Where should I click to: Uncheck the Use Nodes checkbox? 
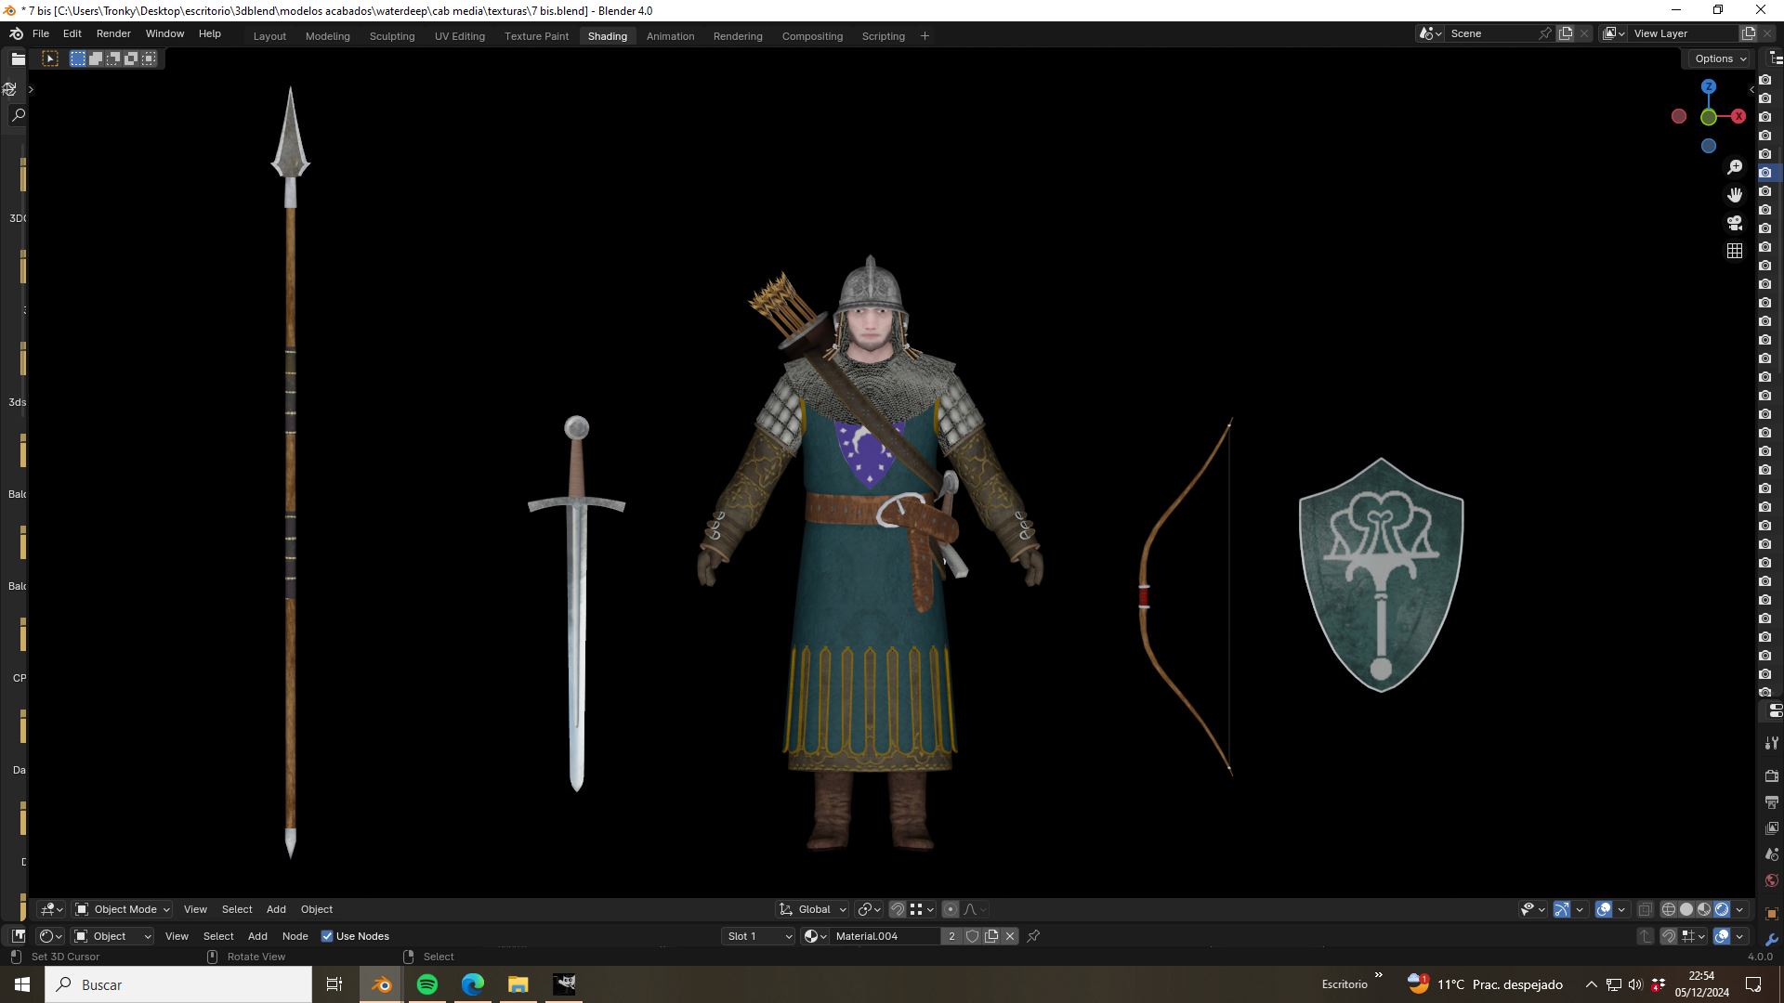click(327, 936)
